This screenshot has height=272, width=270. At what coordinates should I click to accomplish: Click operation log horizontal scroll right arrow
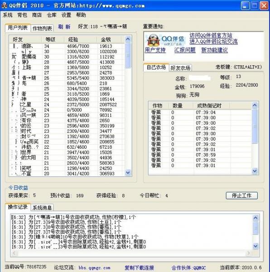pos(249,253)
